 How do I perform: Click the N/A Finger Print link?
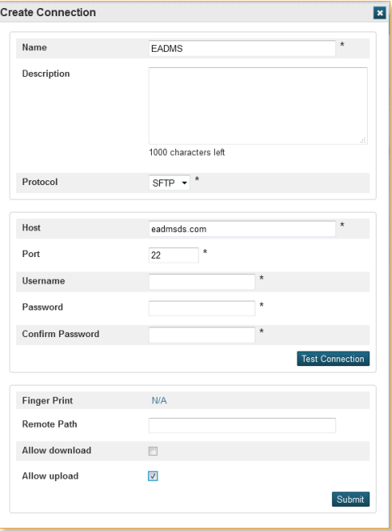click(x=159, y=401)
